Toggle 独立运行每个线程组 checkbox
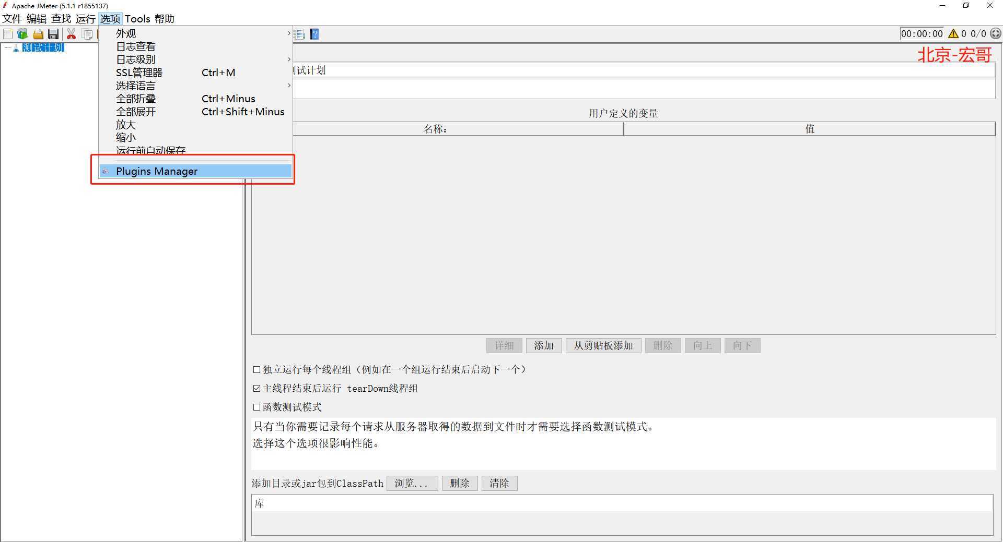1003x542 pixels. point(256,369)
